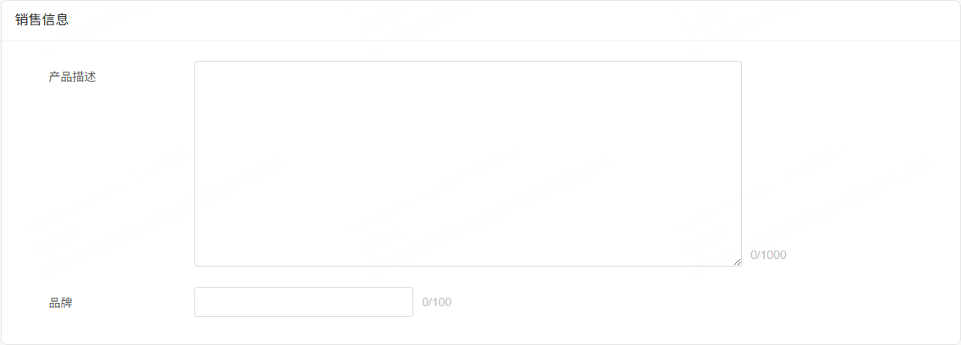Click the empty box with the 100-character limit
This screenshot has width=961, height=345.
pos(303,302)
